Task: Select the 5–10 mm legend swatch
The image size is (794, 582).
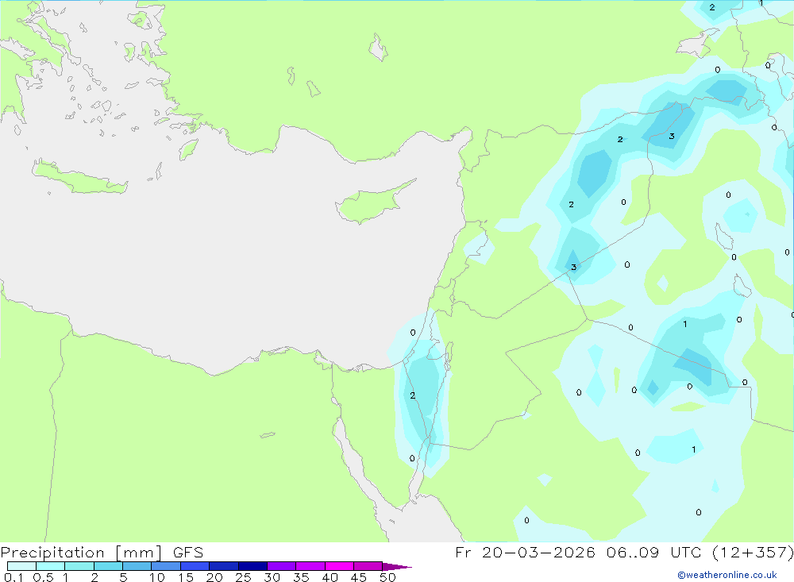Action: (137, 566)
